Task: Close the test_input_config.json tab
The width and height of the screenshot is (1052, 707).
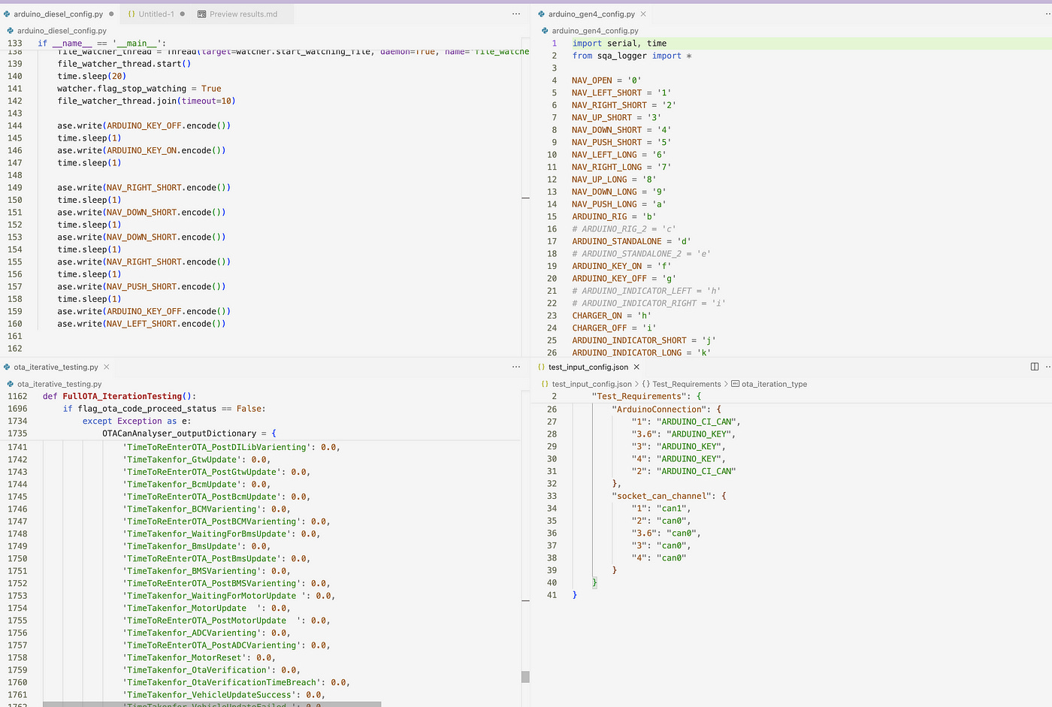Action: [x=636, y=367]
